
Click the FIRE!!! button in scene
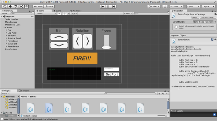coord(82,58)
